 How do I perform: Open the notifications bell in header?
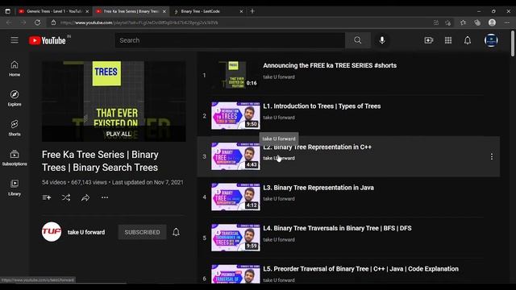tap(468, 40)
